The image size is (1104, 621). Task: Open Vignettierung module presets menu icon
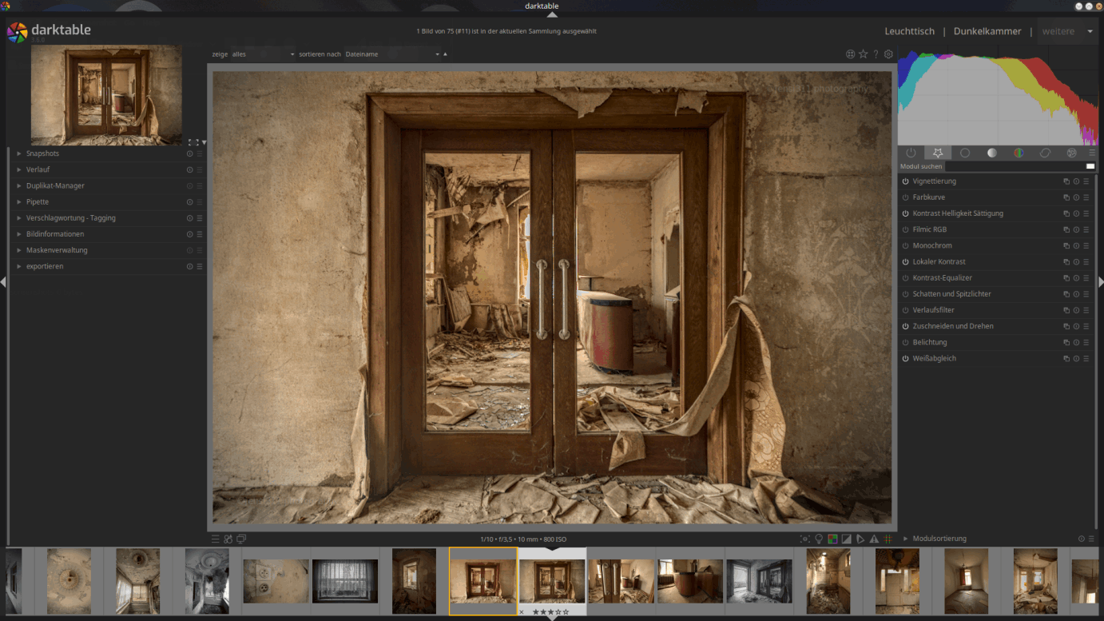coord(1086,181)
